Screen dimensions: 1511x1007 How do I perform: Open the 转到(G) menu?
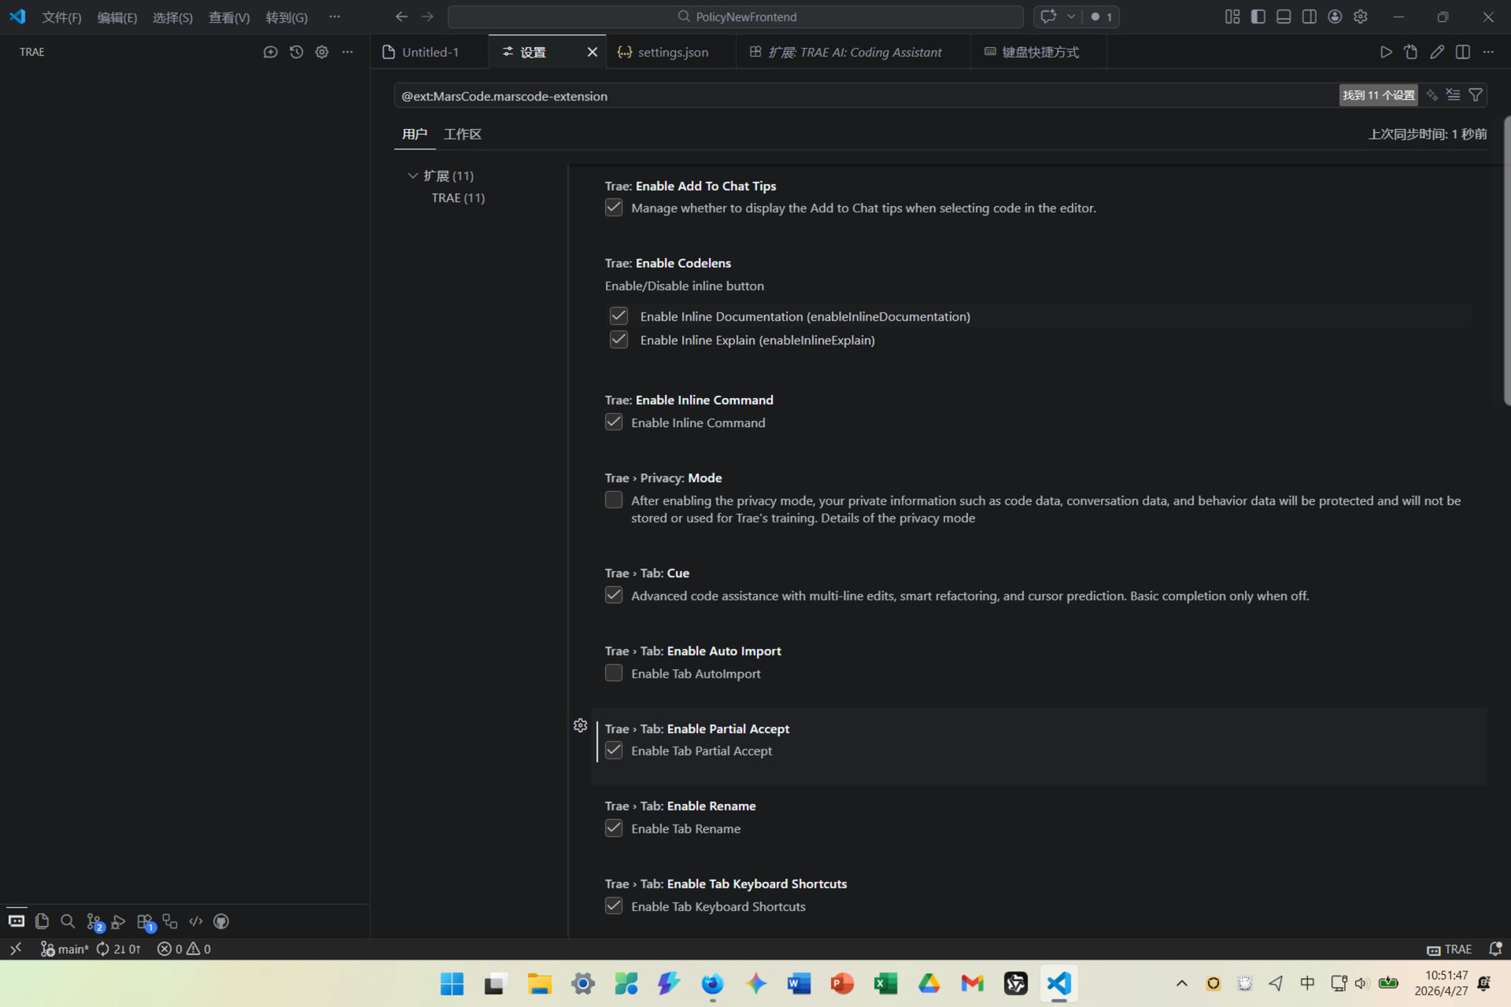tap(286, 17)
